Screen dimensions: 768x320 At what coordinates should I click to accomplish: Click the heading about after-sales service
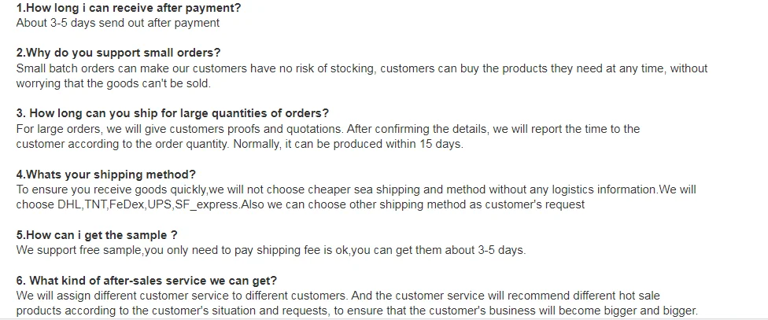[146, 281]
